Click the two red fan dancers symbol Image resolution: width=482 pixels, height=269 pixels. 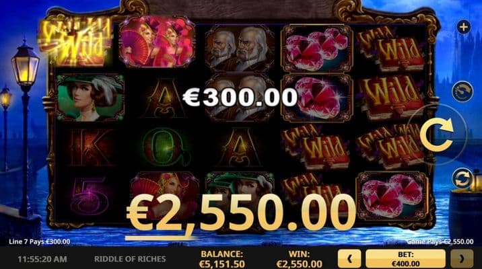(157, 42)
